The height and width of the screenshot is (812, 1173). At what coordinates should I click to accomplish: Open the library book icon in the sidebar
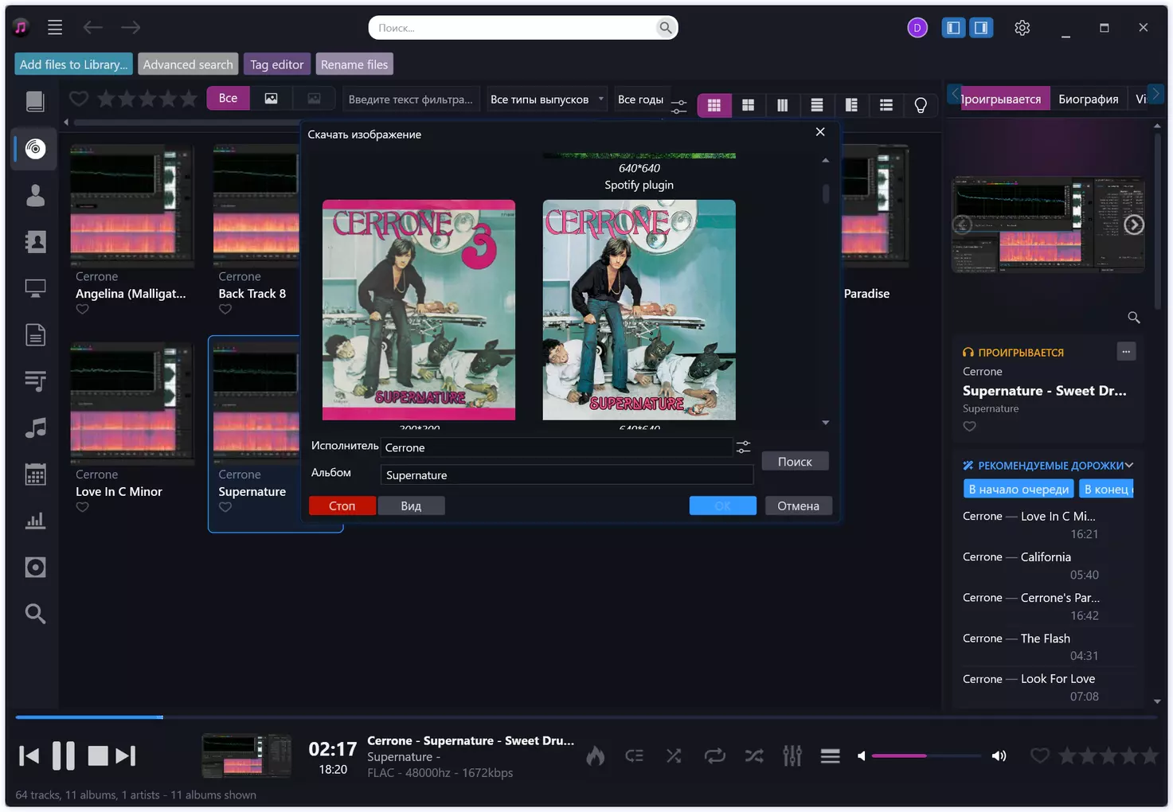pyautogui.click(x=35, y=101)
